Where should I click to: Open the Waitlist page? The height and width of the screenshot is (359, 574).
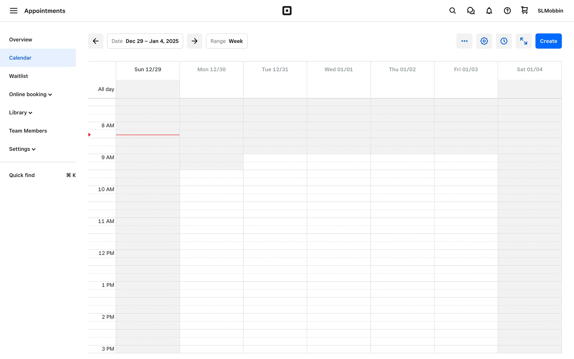click(19, 76)
